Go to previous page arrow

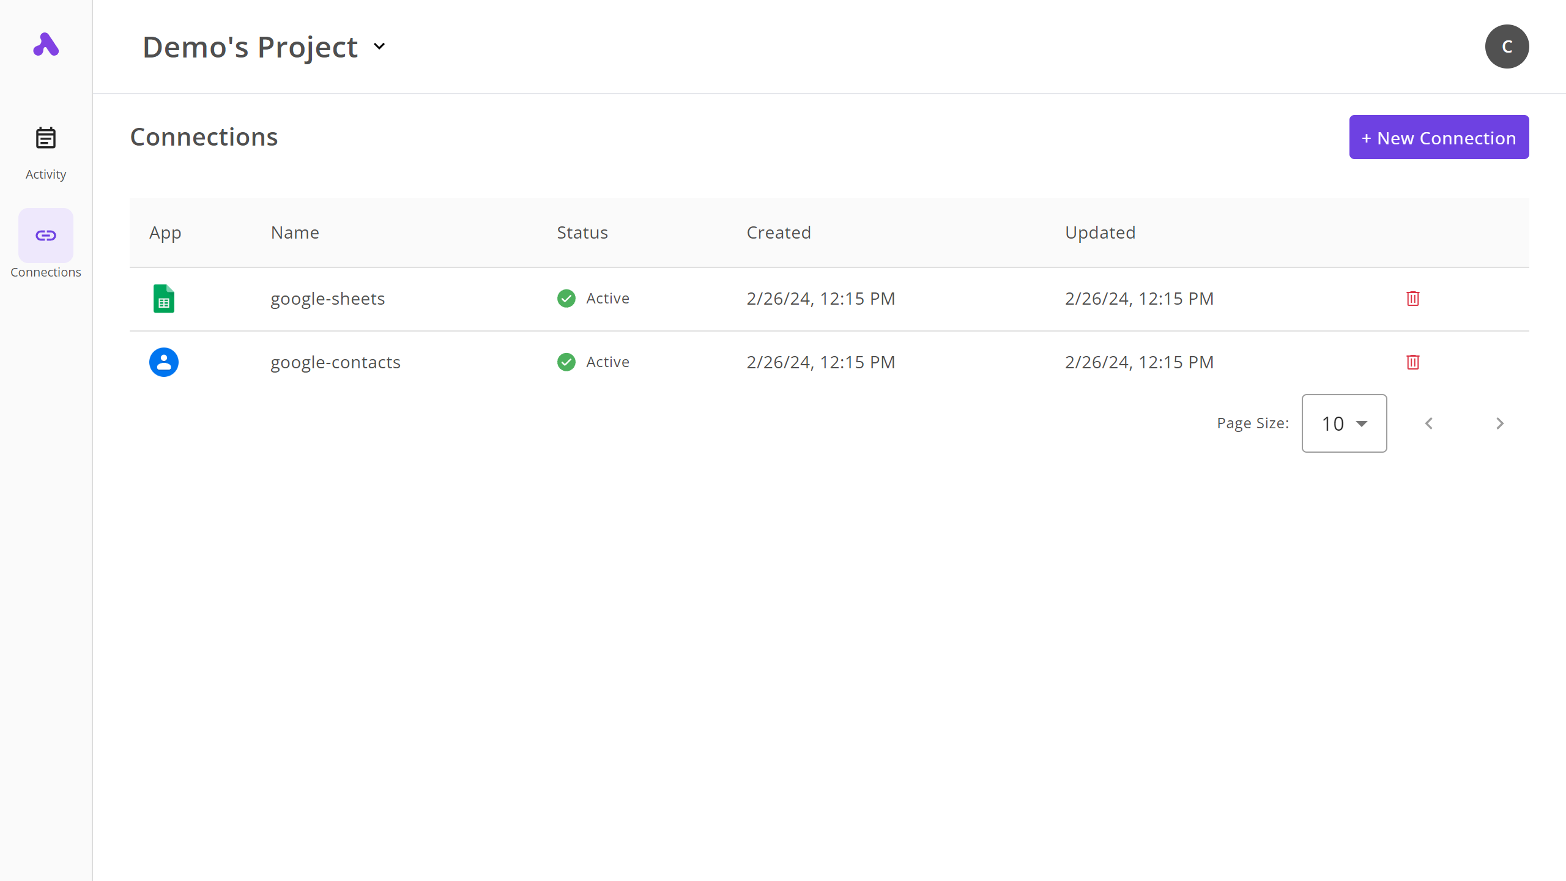pyautogui.click(x=1429, y=423)
